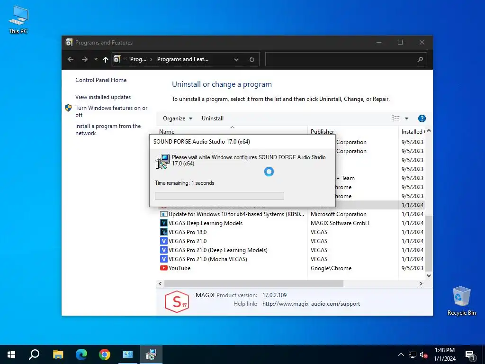This screenshot has width=485, height=364.
Task: Open This PC desktop icon
Action: point(18,20)
